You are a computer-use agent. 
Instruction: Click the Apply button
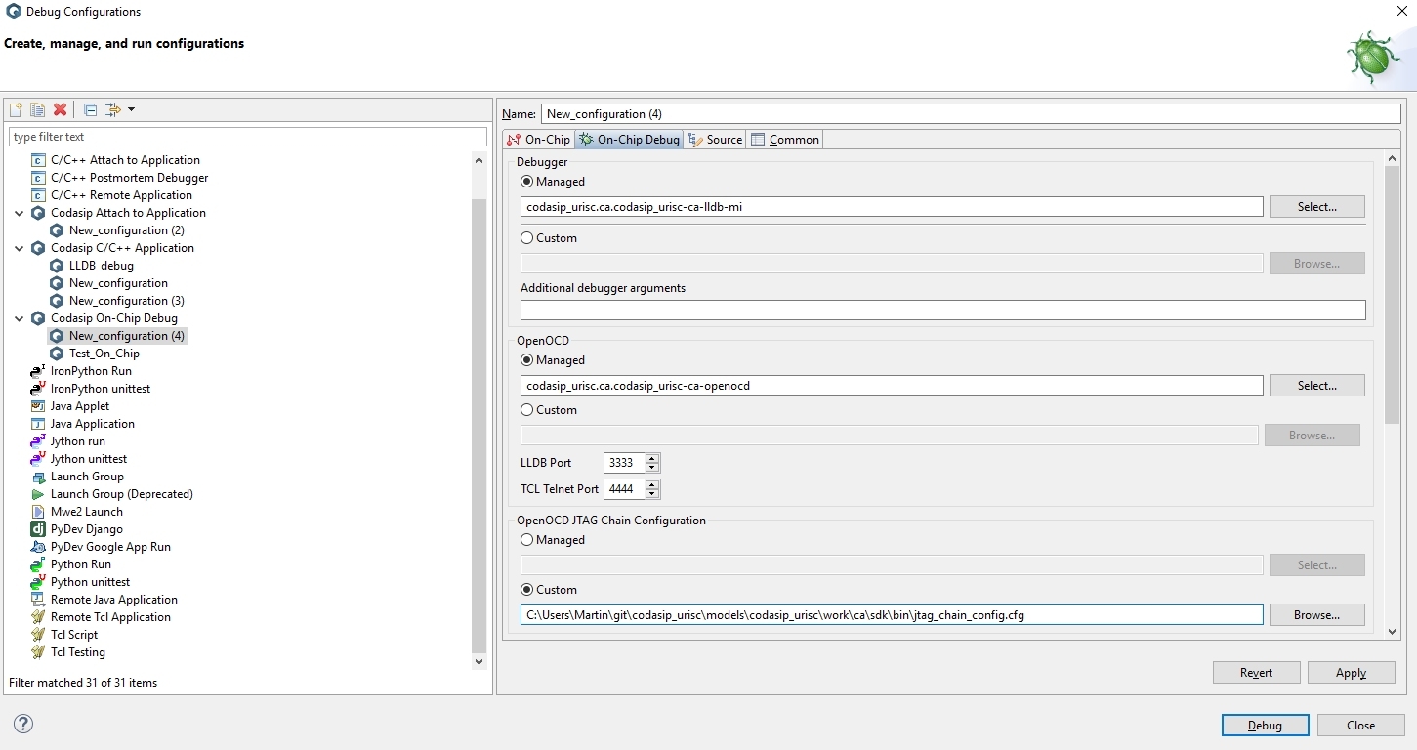(1351, 673)
